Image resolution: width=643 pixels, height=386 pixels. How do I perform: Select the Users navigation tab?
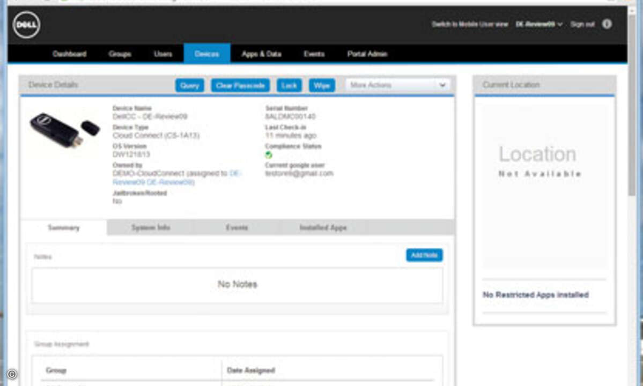163,54
